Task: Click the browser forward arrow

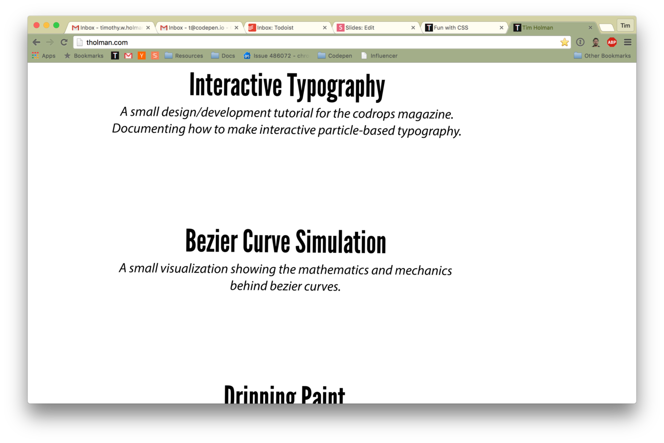Action: click(x=50, y=42)
